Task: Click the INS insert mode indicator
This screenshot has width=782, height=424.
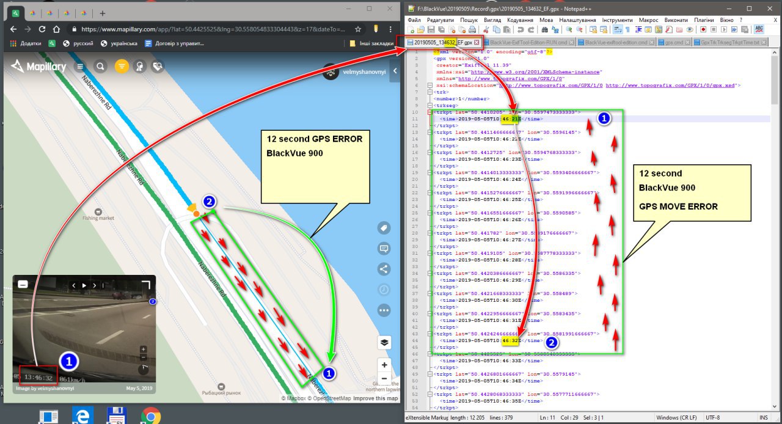Action: point(763,418)
